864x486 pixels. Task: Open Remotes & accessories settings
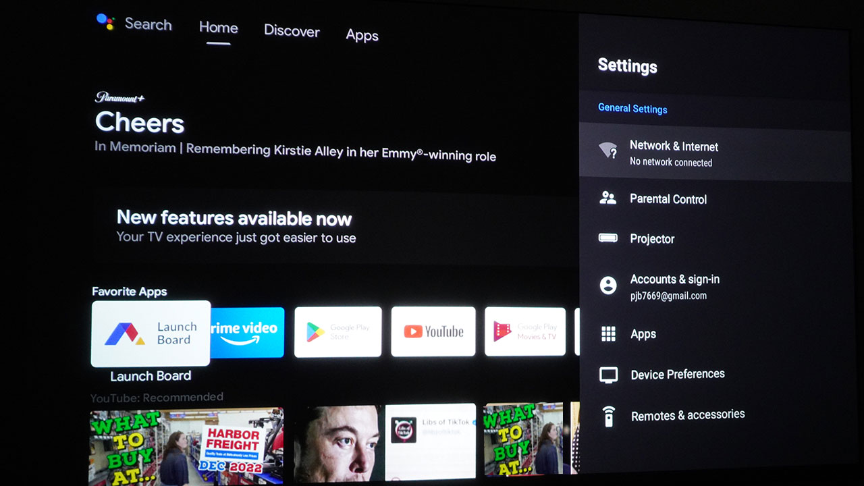coord(715,415)
